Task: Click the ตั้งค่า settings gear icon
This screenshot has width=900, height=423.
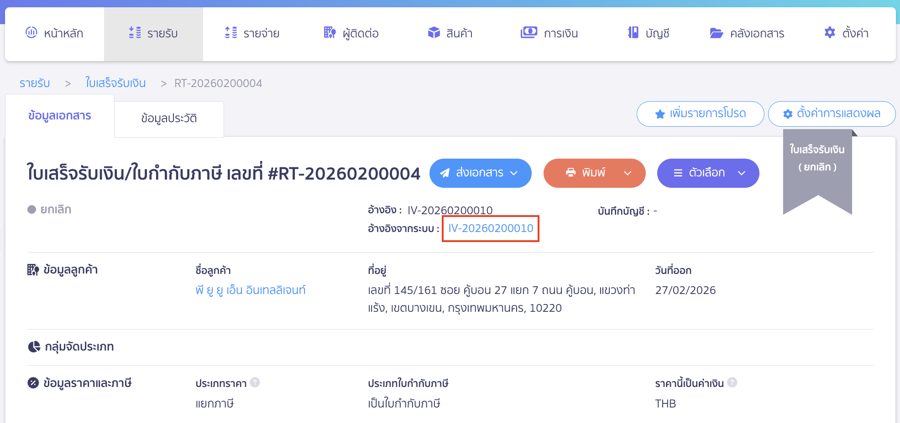Action: [x=829, y=32]
